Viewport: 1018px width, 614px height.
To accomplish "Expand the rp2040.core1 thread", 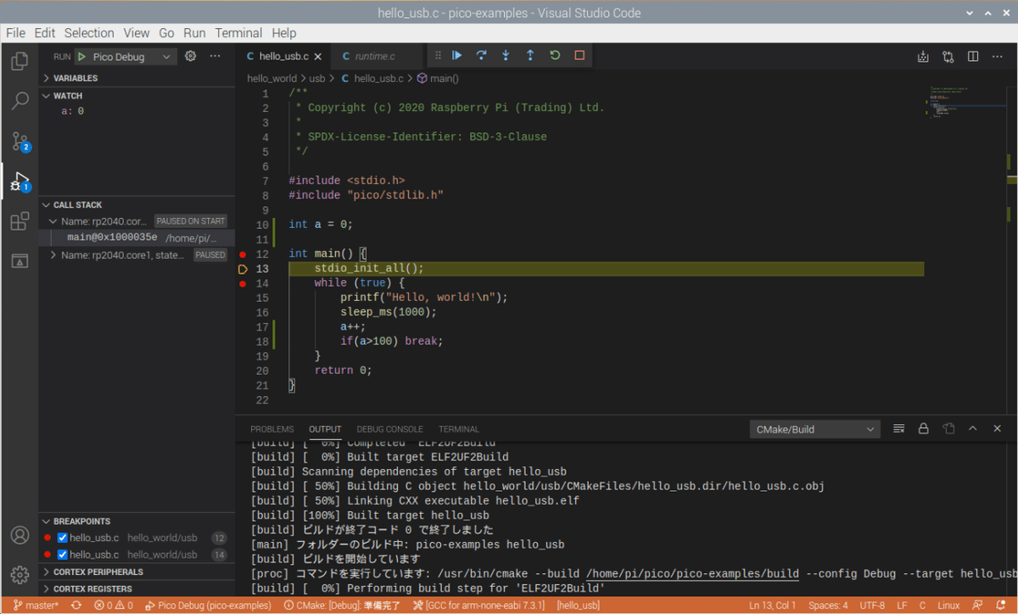I will point(53,254).
